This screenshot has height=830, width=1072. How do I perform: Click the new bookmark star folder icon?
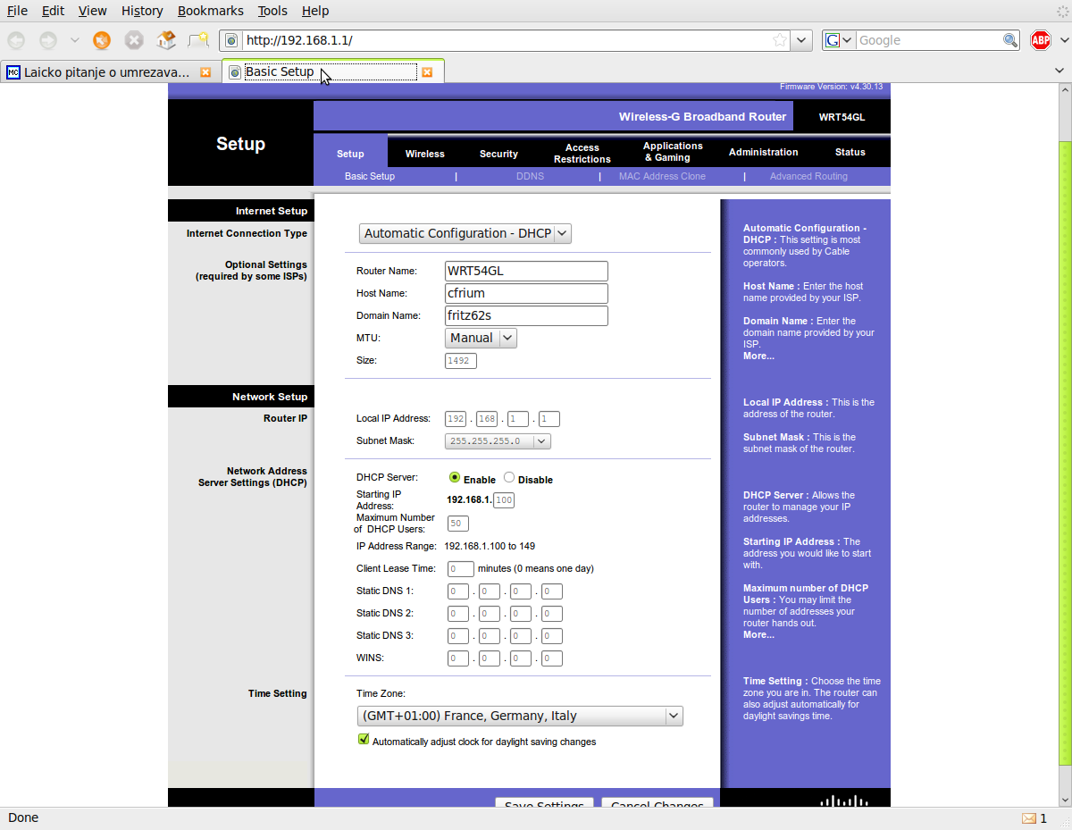[x=198, y=40]
